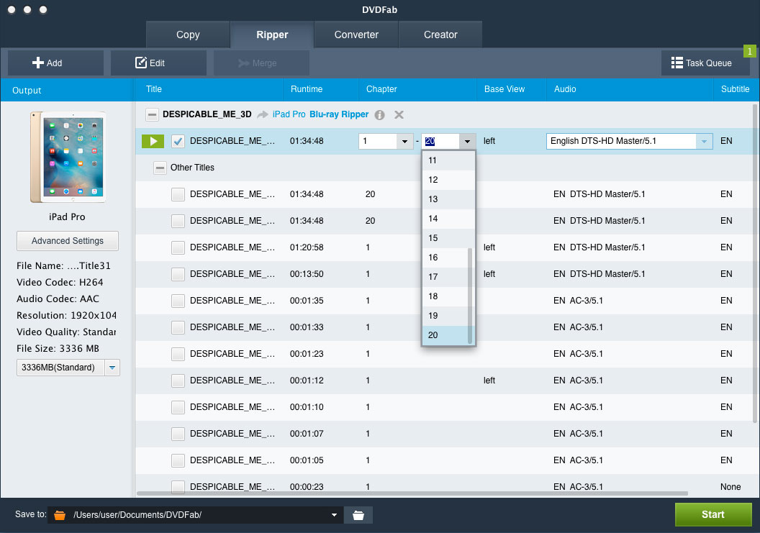This screenshot has height=533, width=760.
Task: Check the title with runtime 00:01:35
Action: click(178, 301)
